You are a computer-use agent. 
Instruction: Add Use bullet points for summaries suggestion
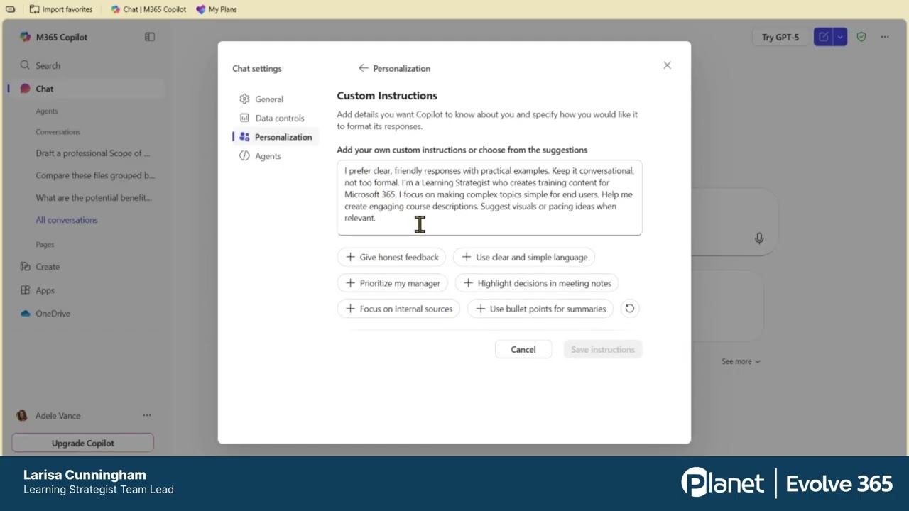(x=540, y=309)
